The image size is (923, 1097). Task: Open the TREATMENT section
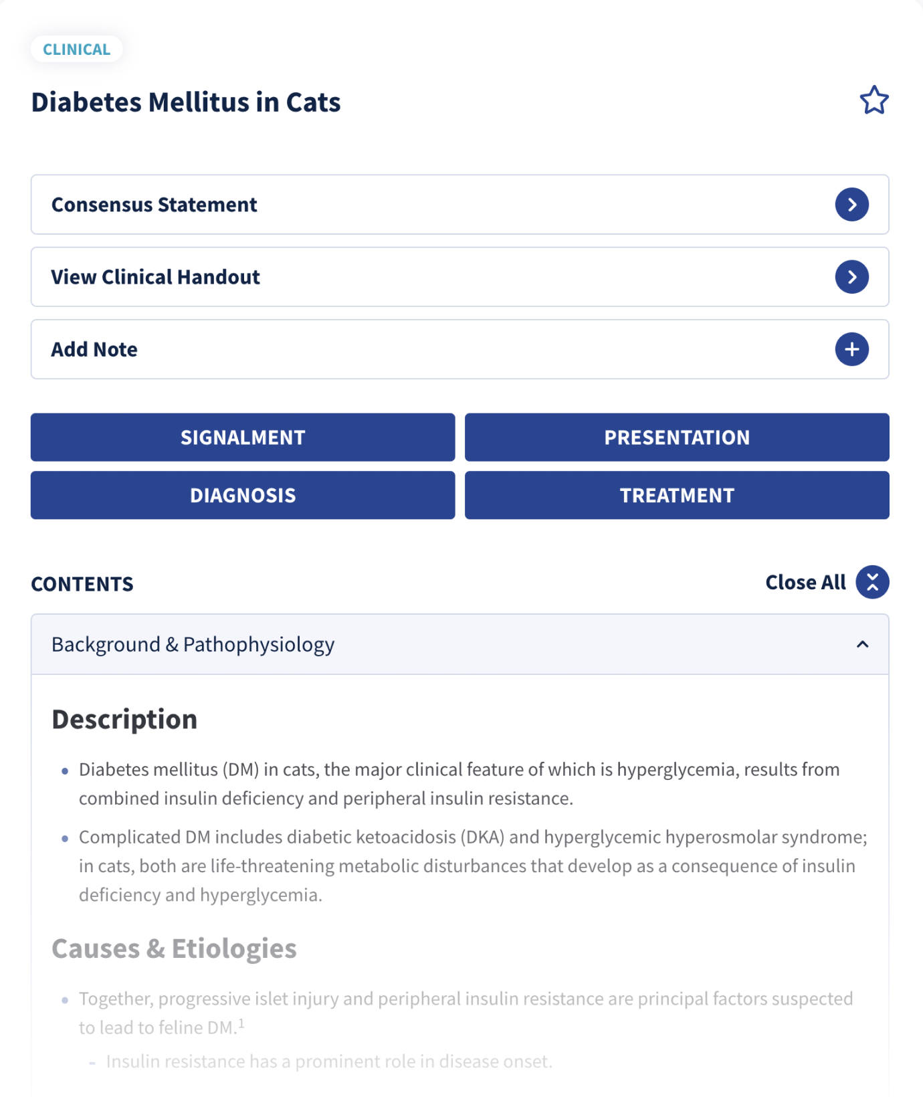[x=677, y=496]
